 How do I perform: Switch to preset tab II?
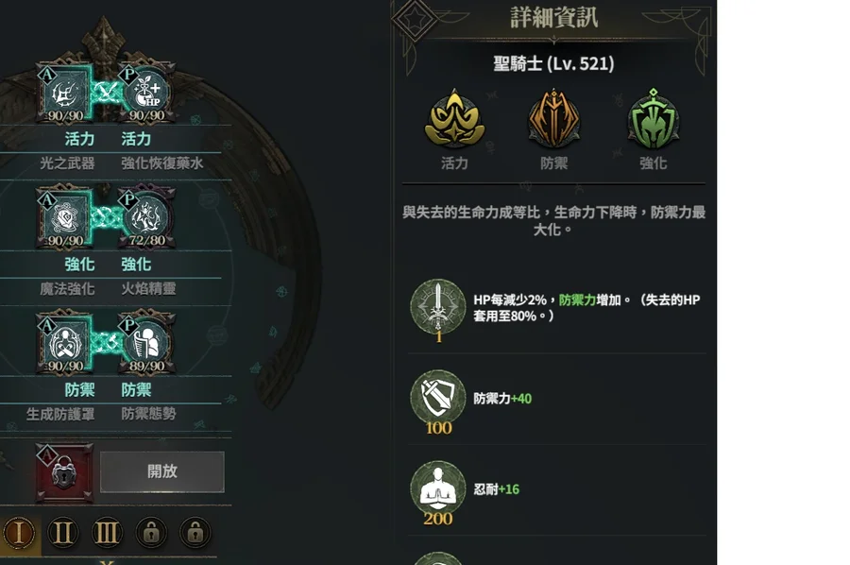[63, 533]
